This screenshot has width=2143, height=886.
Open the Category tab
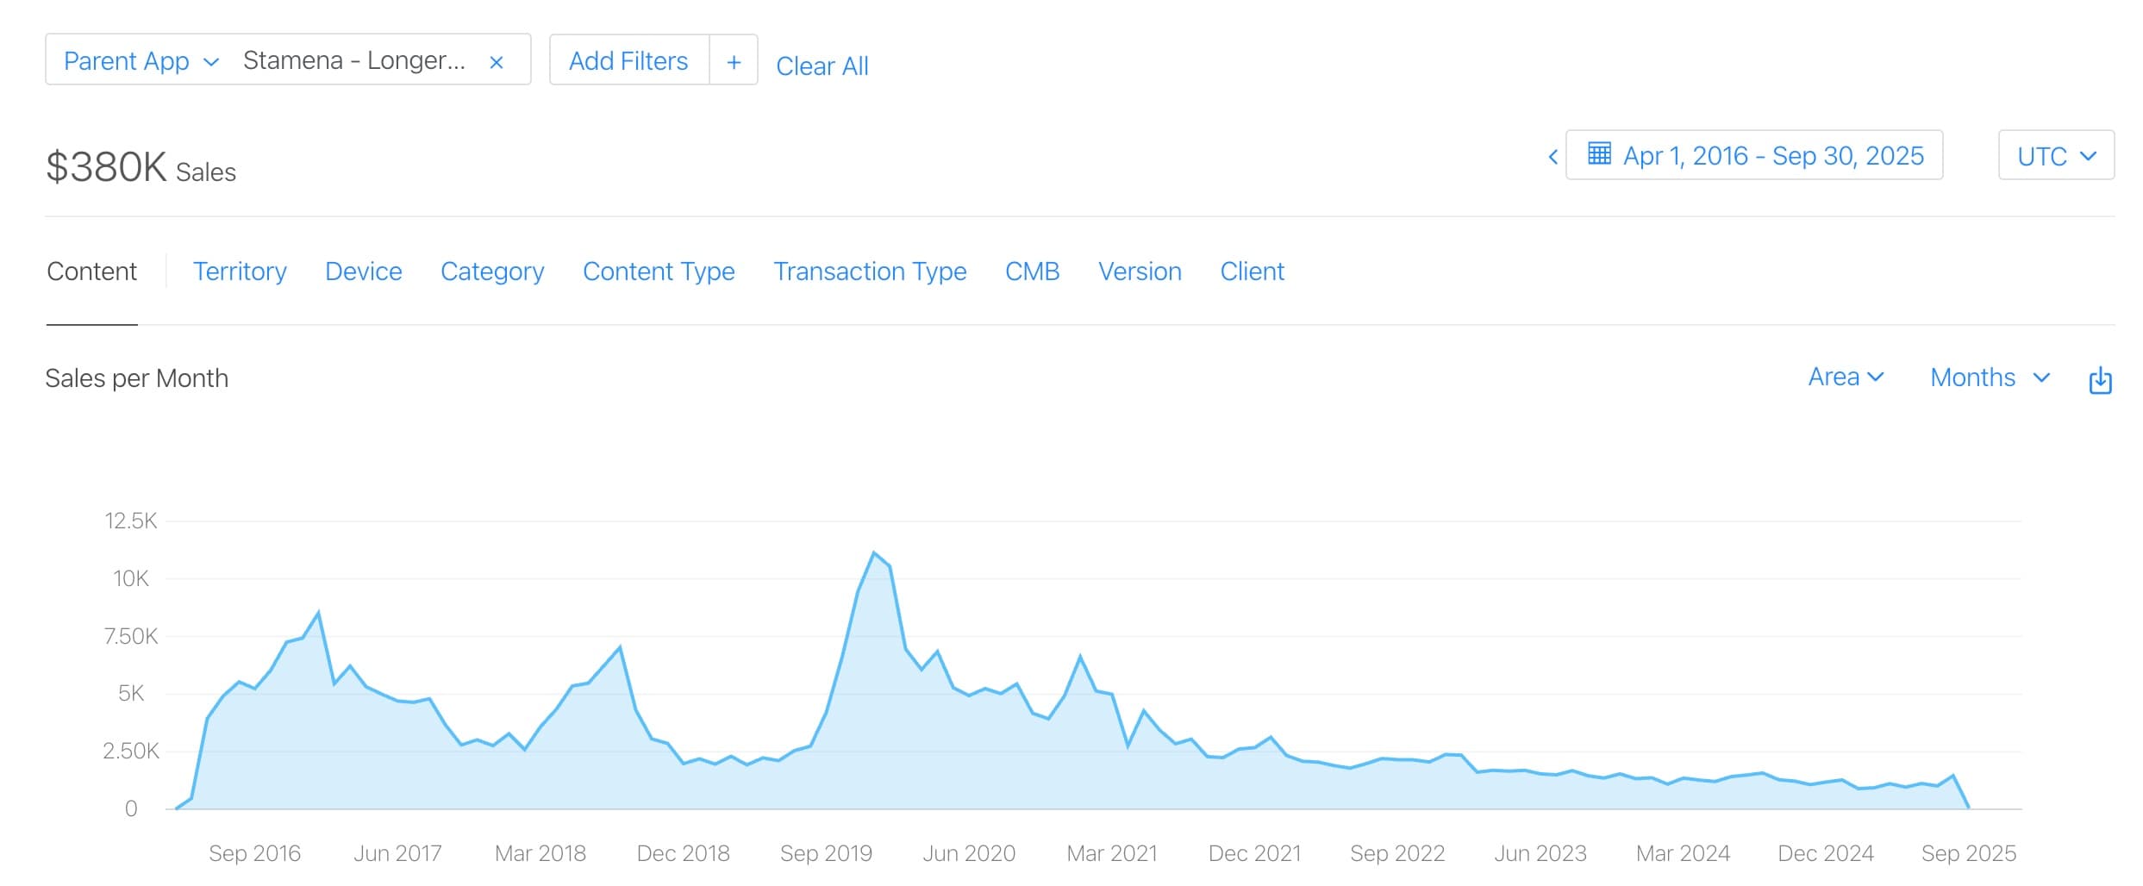[x=492, y=271]
